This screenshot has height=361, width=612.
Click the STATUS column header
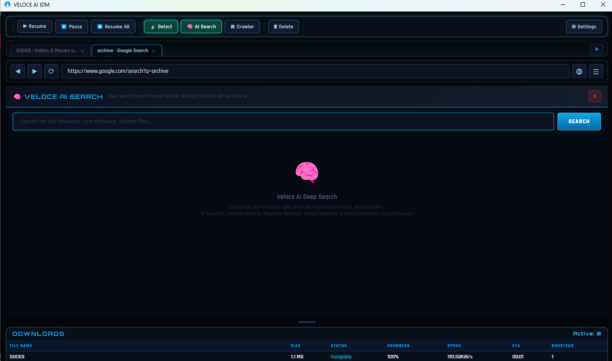tap(339, 346)
